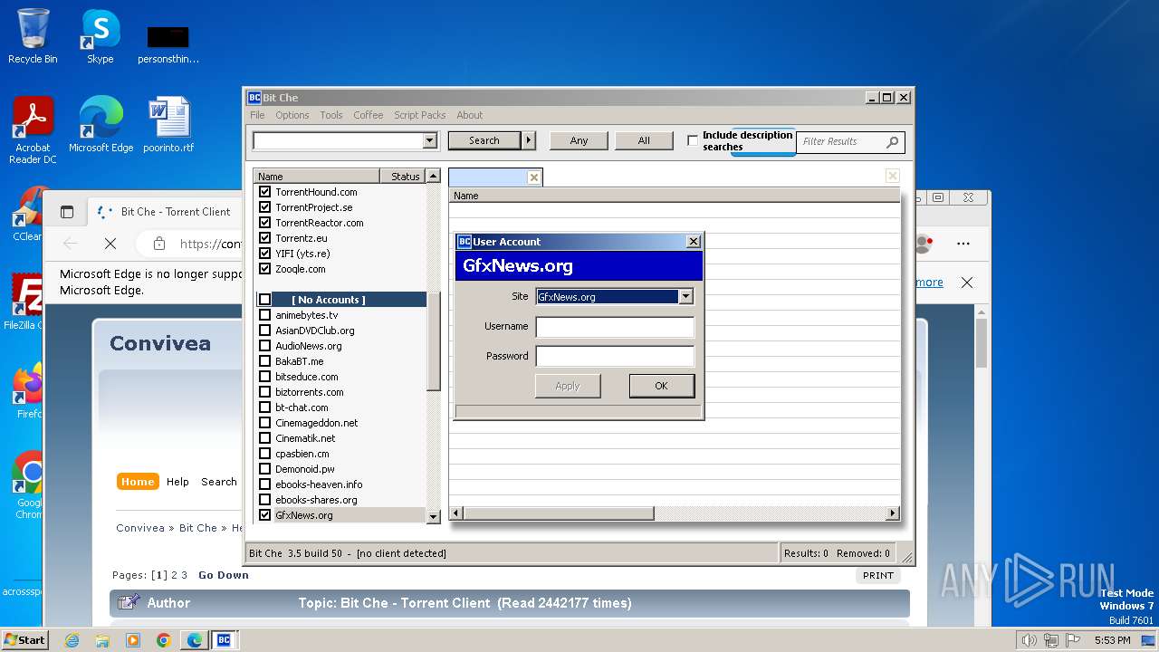Check the animebytes.tv checkbox

pos(265,315)
